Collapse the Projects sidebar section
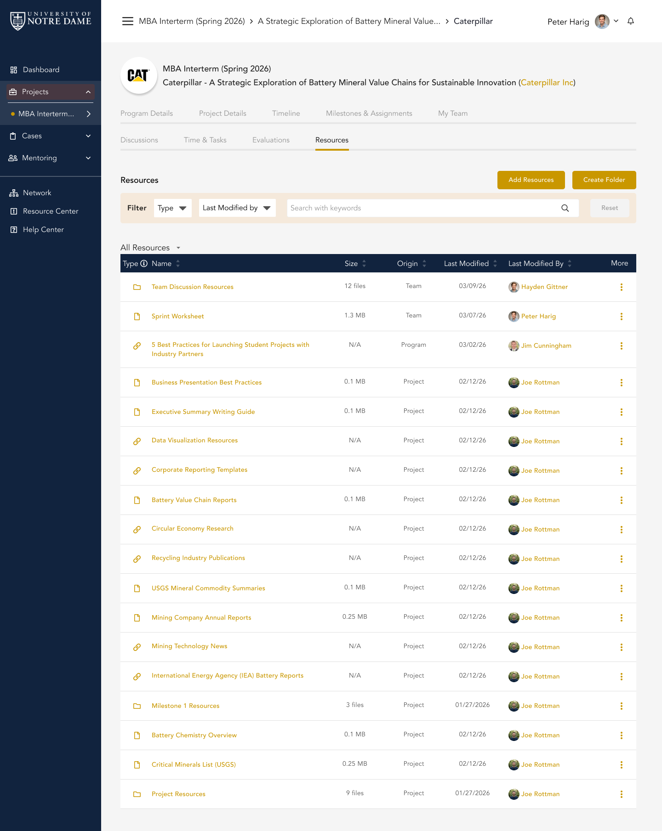This screenshot has width=662, height=831. [x=88, y=92]
